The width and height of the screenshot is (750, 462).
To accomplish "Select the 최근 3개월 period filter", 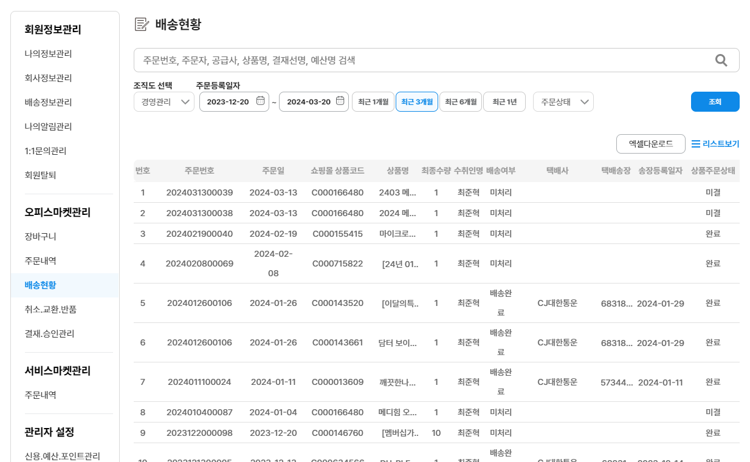I will (x=416, y=102).
